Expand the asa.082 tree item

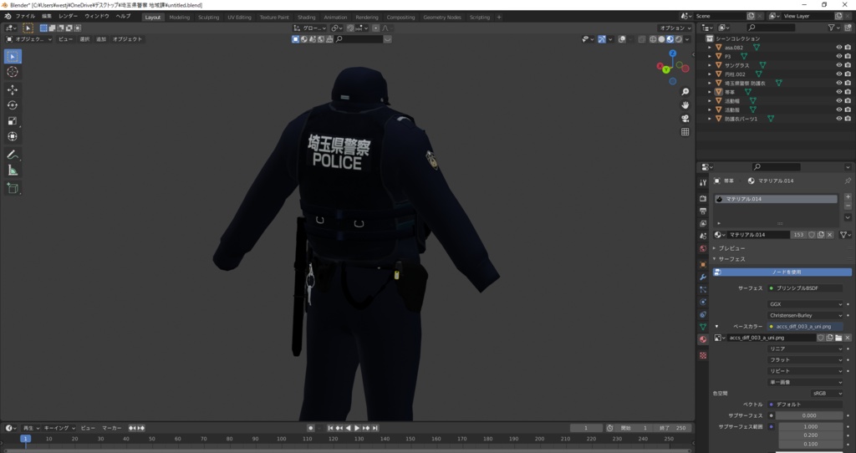pyautogui.click(x=710, y=48)
